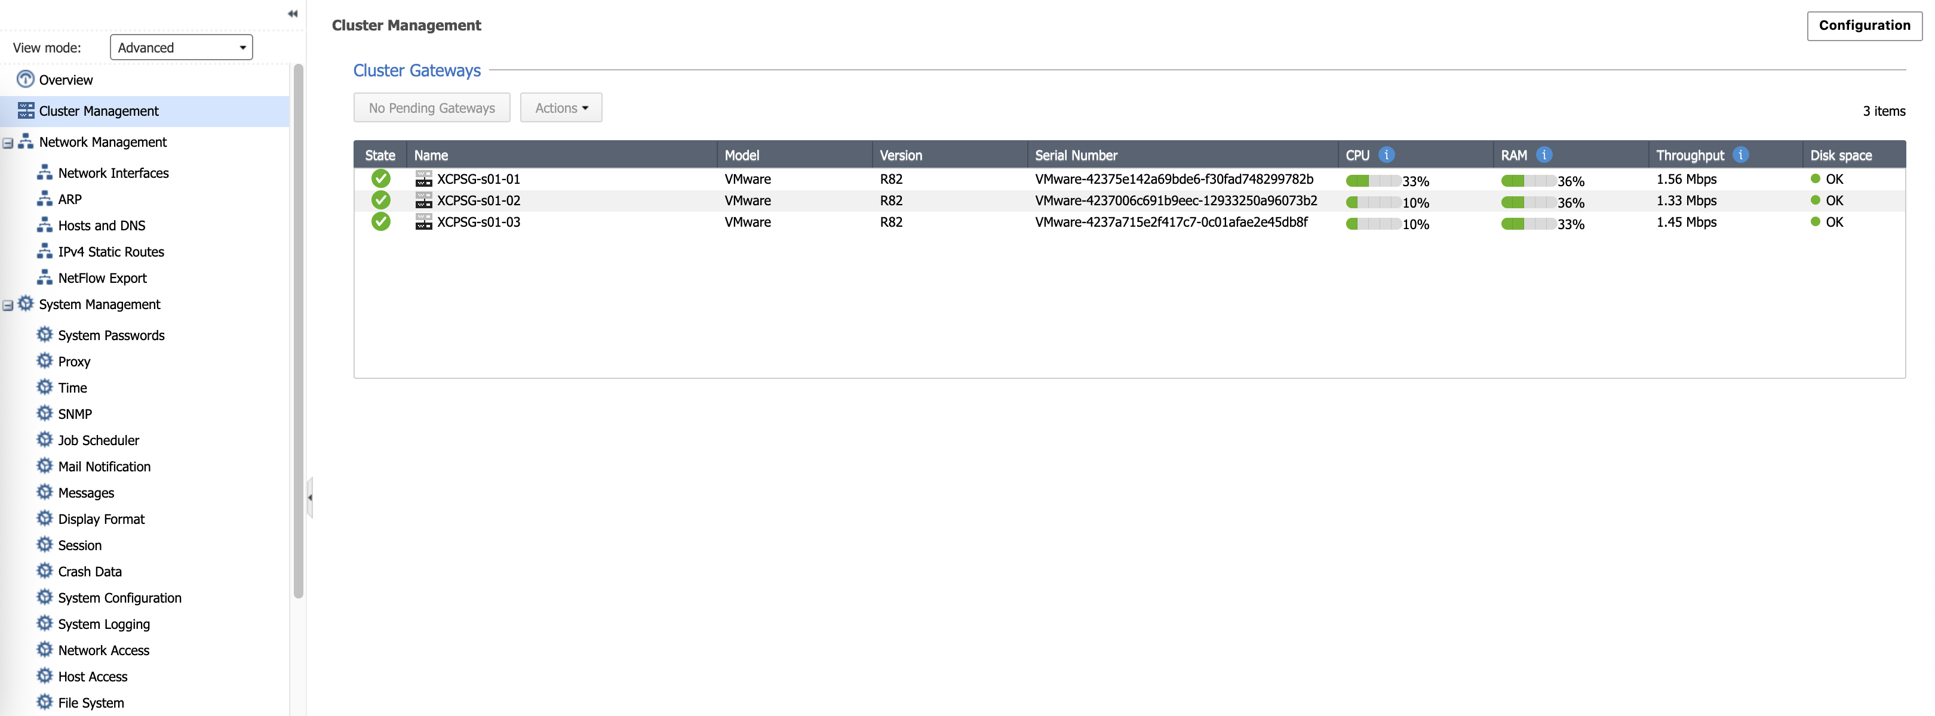Viewport: 1935px width, 716px height.
Task: Click the gateway server icon beside XCPSG-s01-02
Action: [x=423, y=200]
